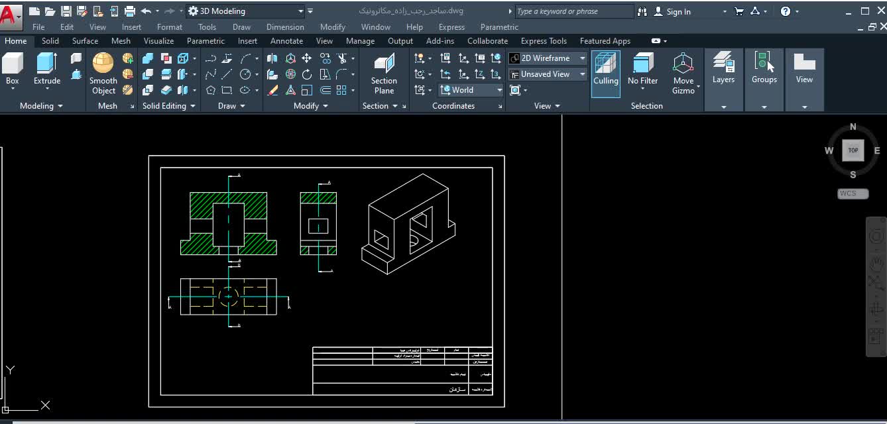The image size is (887, 424).
Task: Expand the Draw panel
Action: [x=231, y=106]
